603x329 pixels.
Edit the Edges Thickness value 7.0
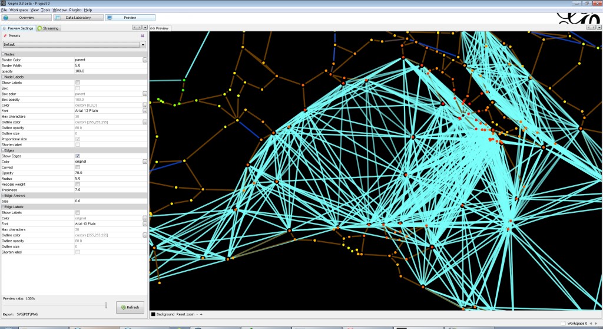[x=111, y=189]
